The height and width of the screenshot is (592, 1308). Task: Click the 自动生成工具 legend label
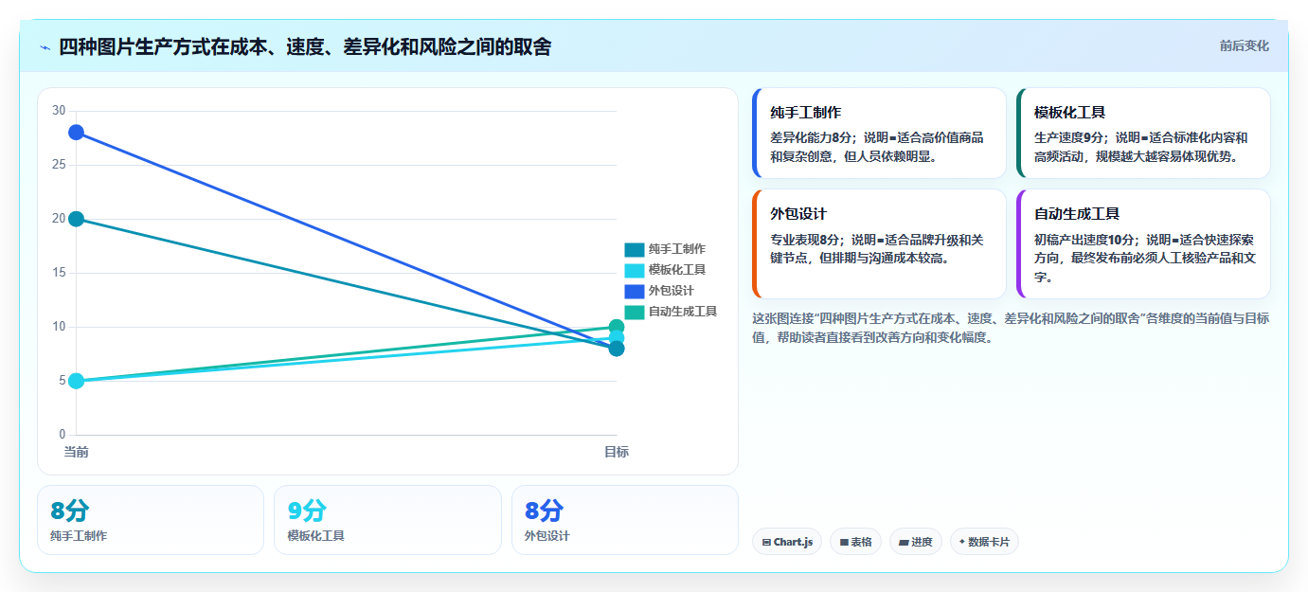click(x=682, y=312)
